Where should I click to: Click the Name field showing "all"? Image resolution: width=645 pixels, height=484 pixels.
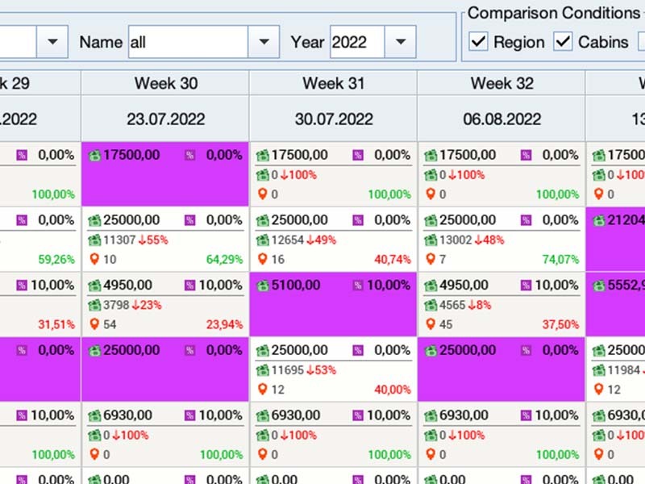coord(187,42)
